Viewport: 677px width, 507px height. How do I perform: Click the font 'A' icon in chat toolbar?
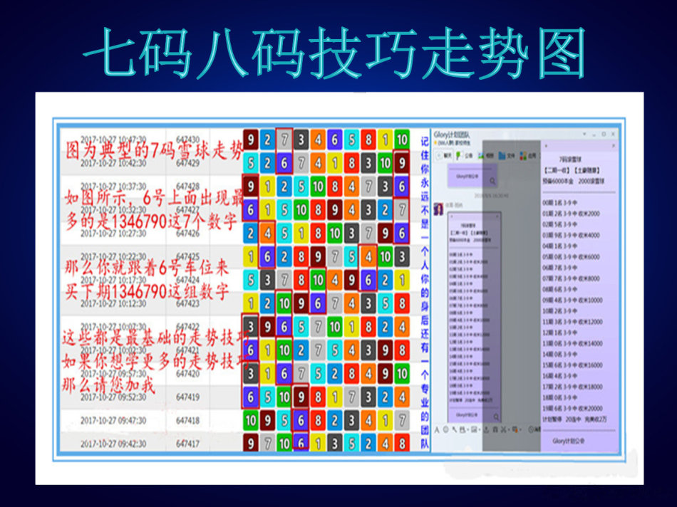[x=436, y=429]
